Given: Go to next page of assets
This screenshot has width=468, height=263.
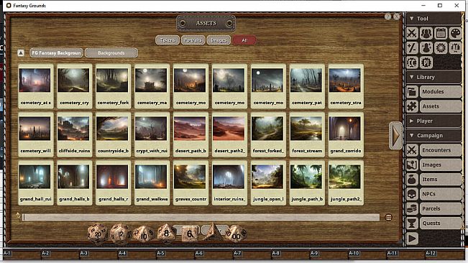Looking at the screenshot, I should tap(396, 135).
